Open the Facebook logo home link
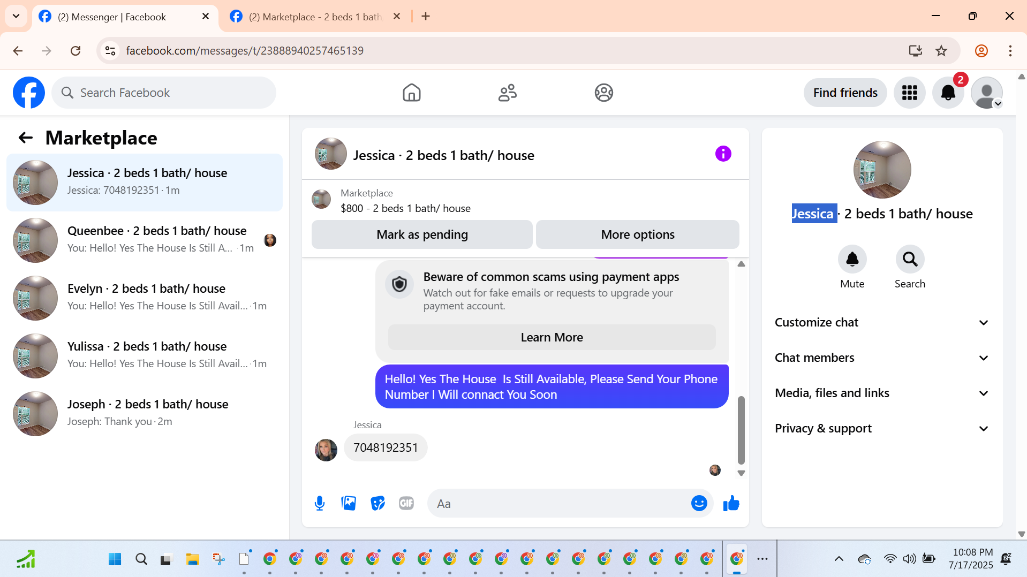1027x577 pixels. (29, 93)
